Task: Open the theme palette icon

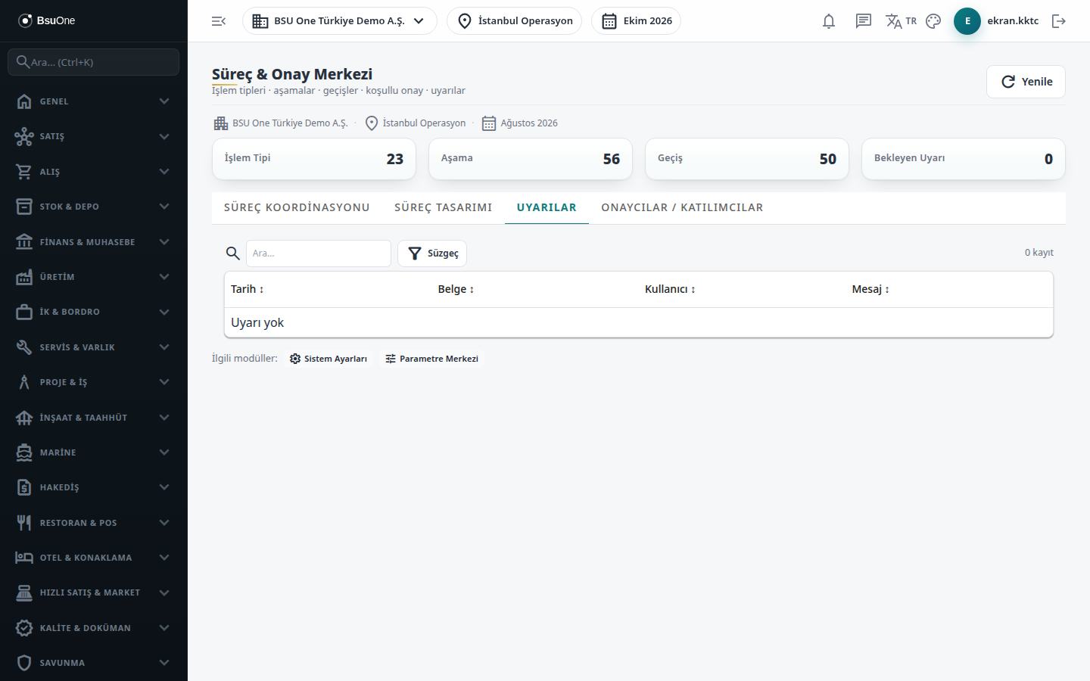Action: click(x=933, y=21)
